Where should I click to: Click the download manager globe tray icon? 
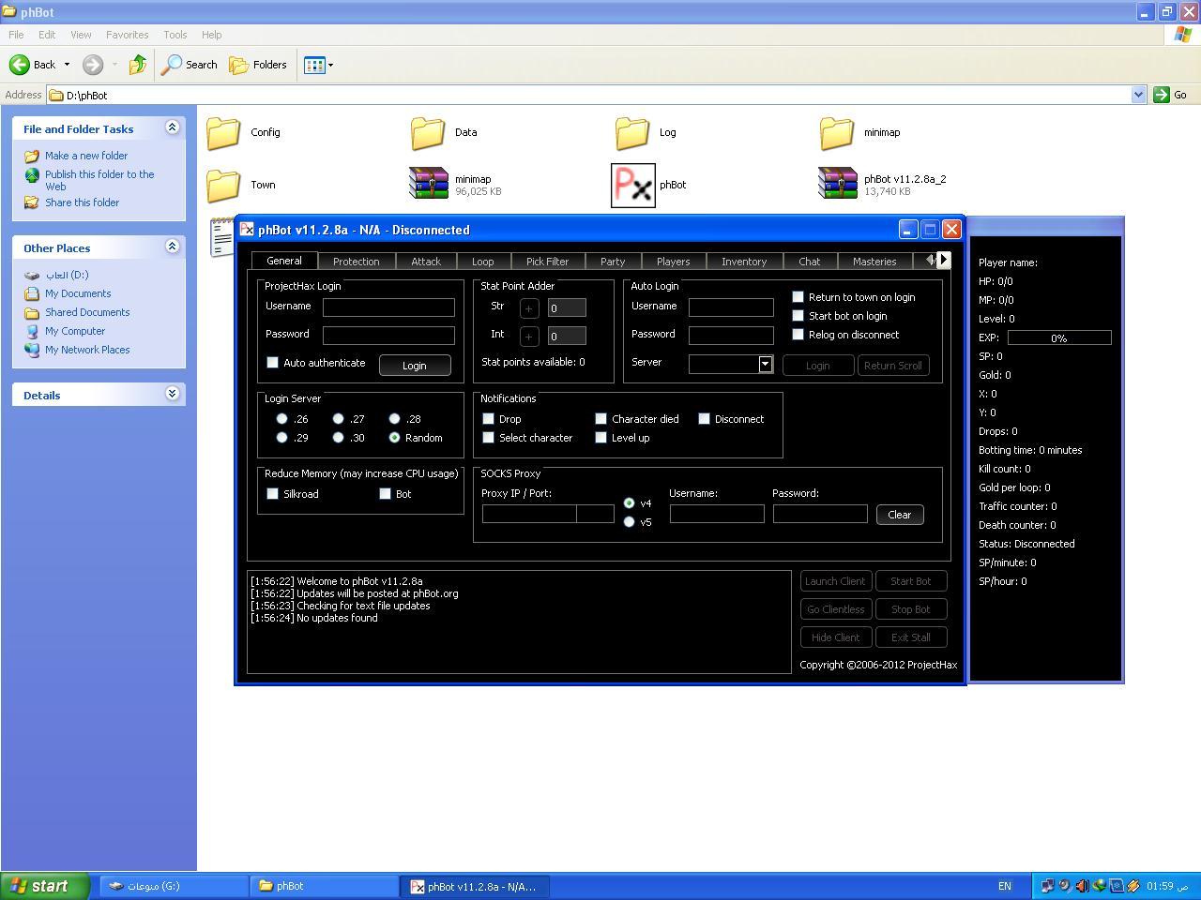point(1099,886)
